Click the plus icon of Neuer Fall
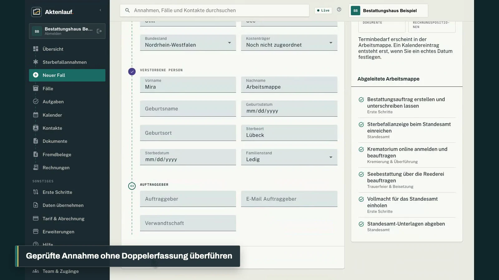499x280 pixels. [36, 75]
